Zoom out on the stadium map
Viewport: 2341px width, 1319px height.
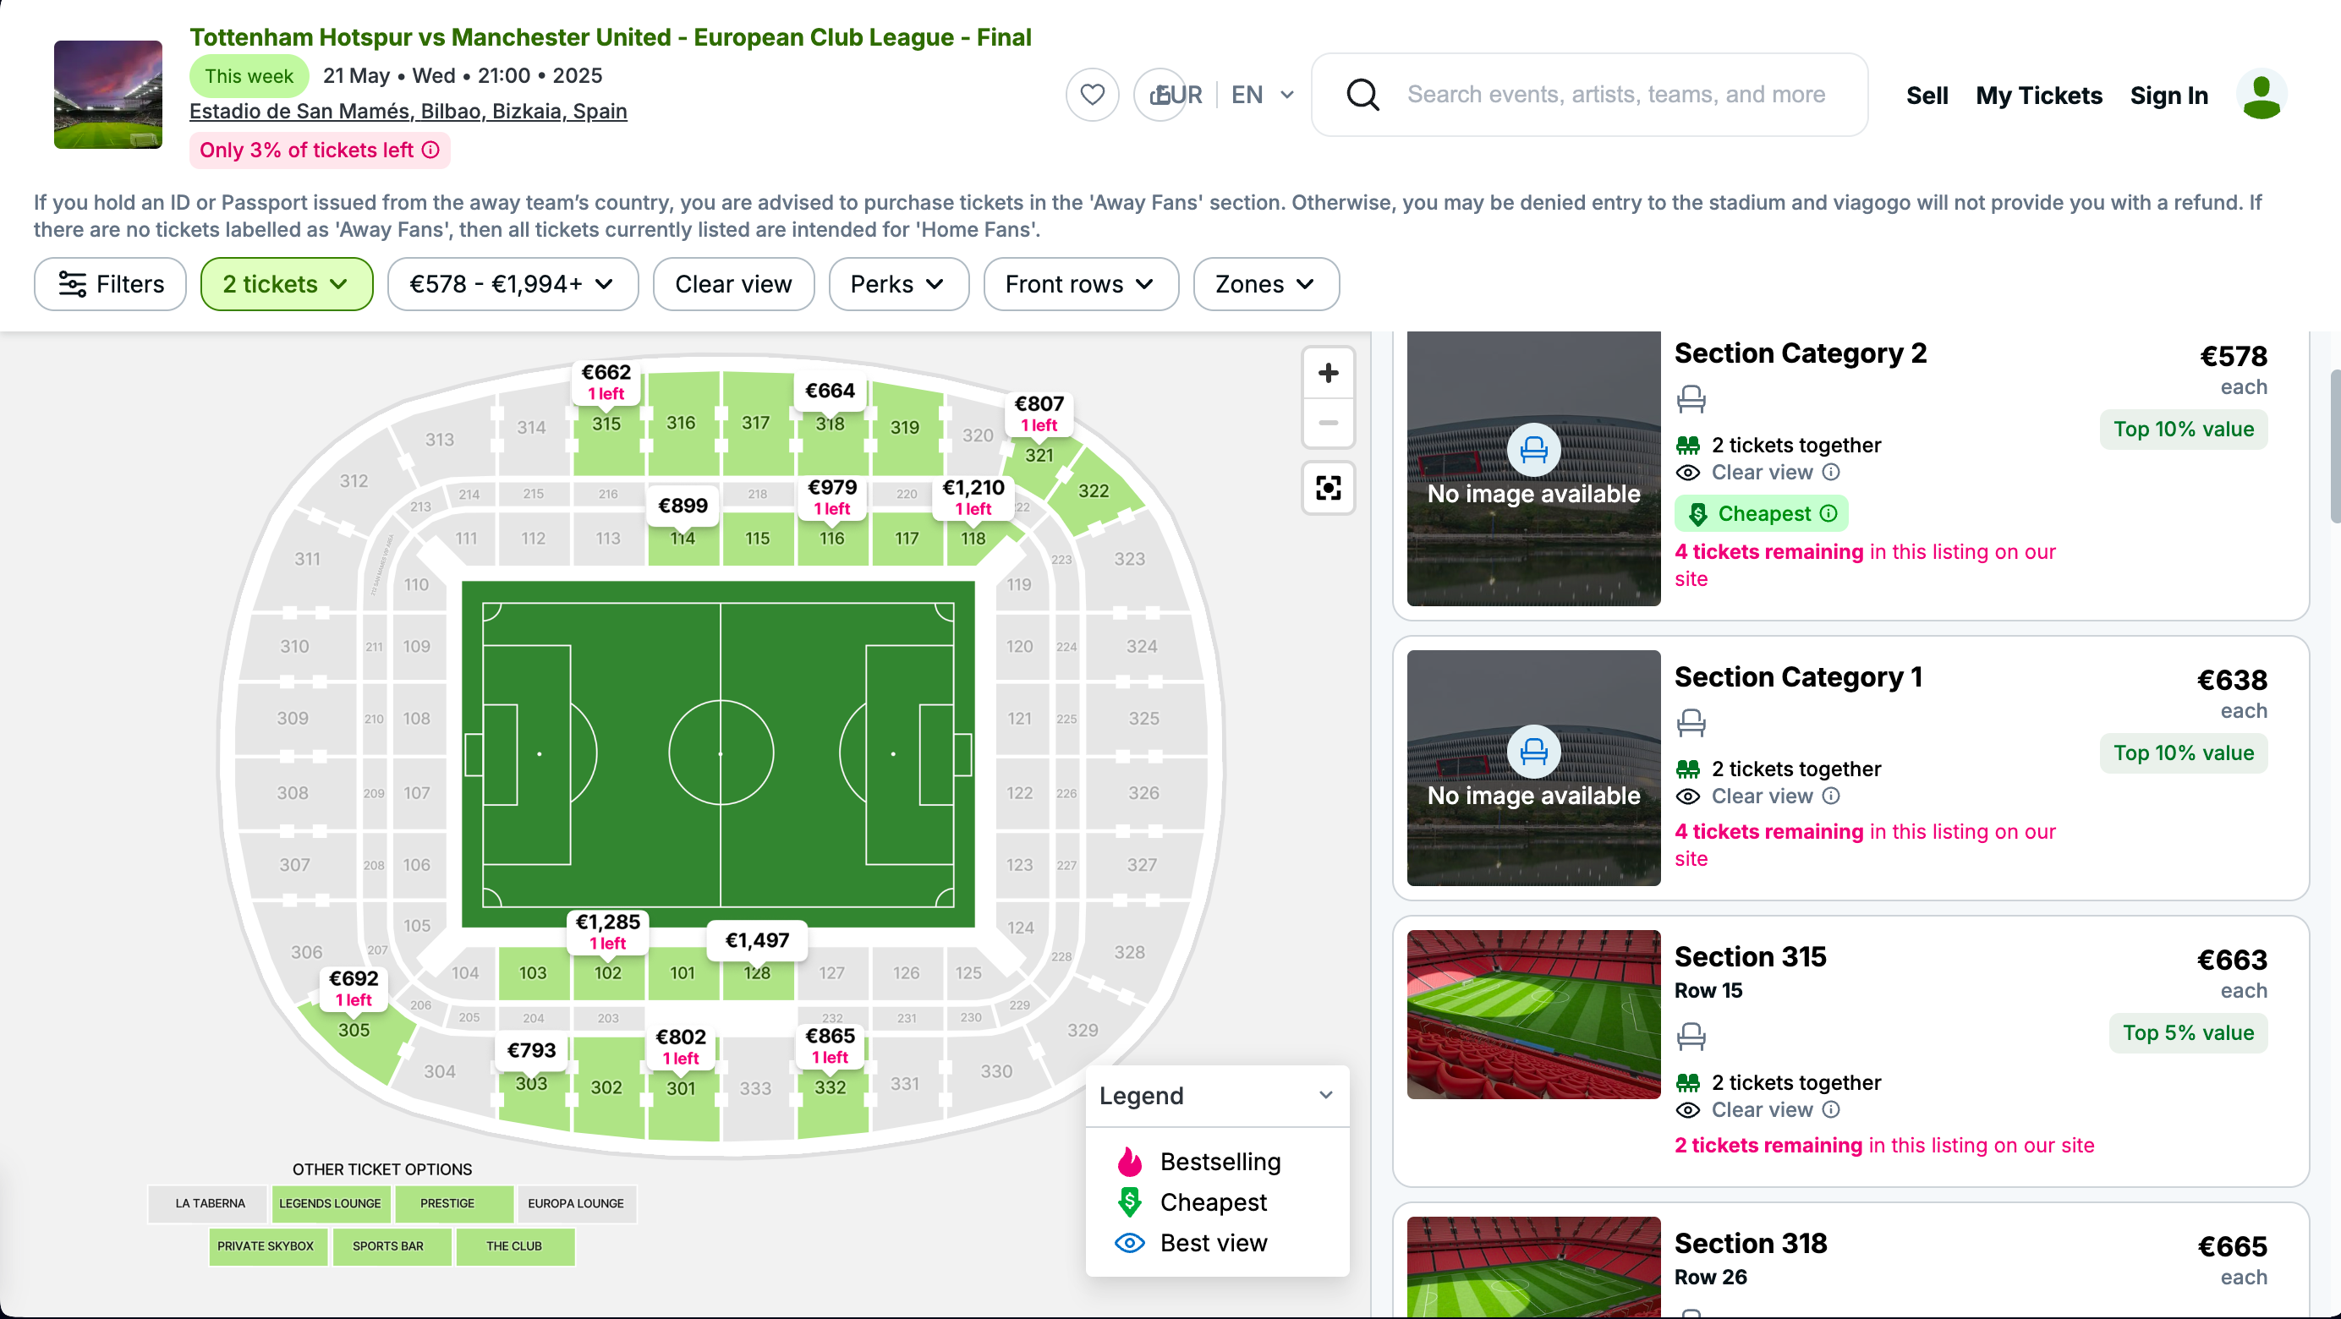pyautogui.click(x=1328, y=424)
